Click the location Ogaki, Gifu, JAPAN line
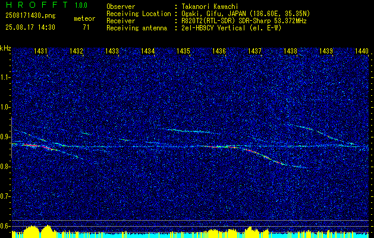The image size is (374, 238). (246, 14)
